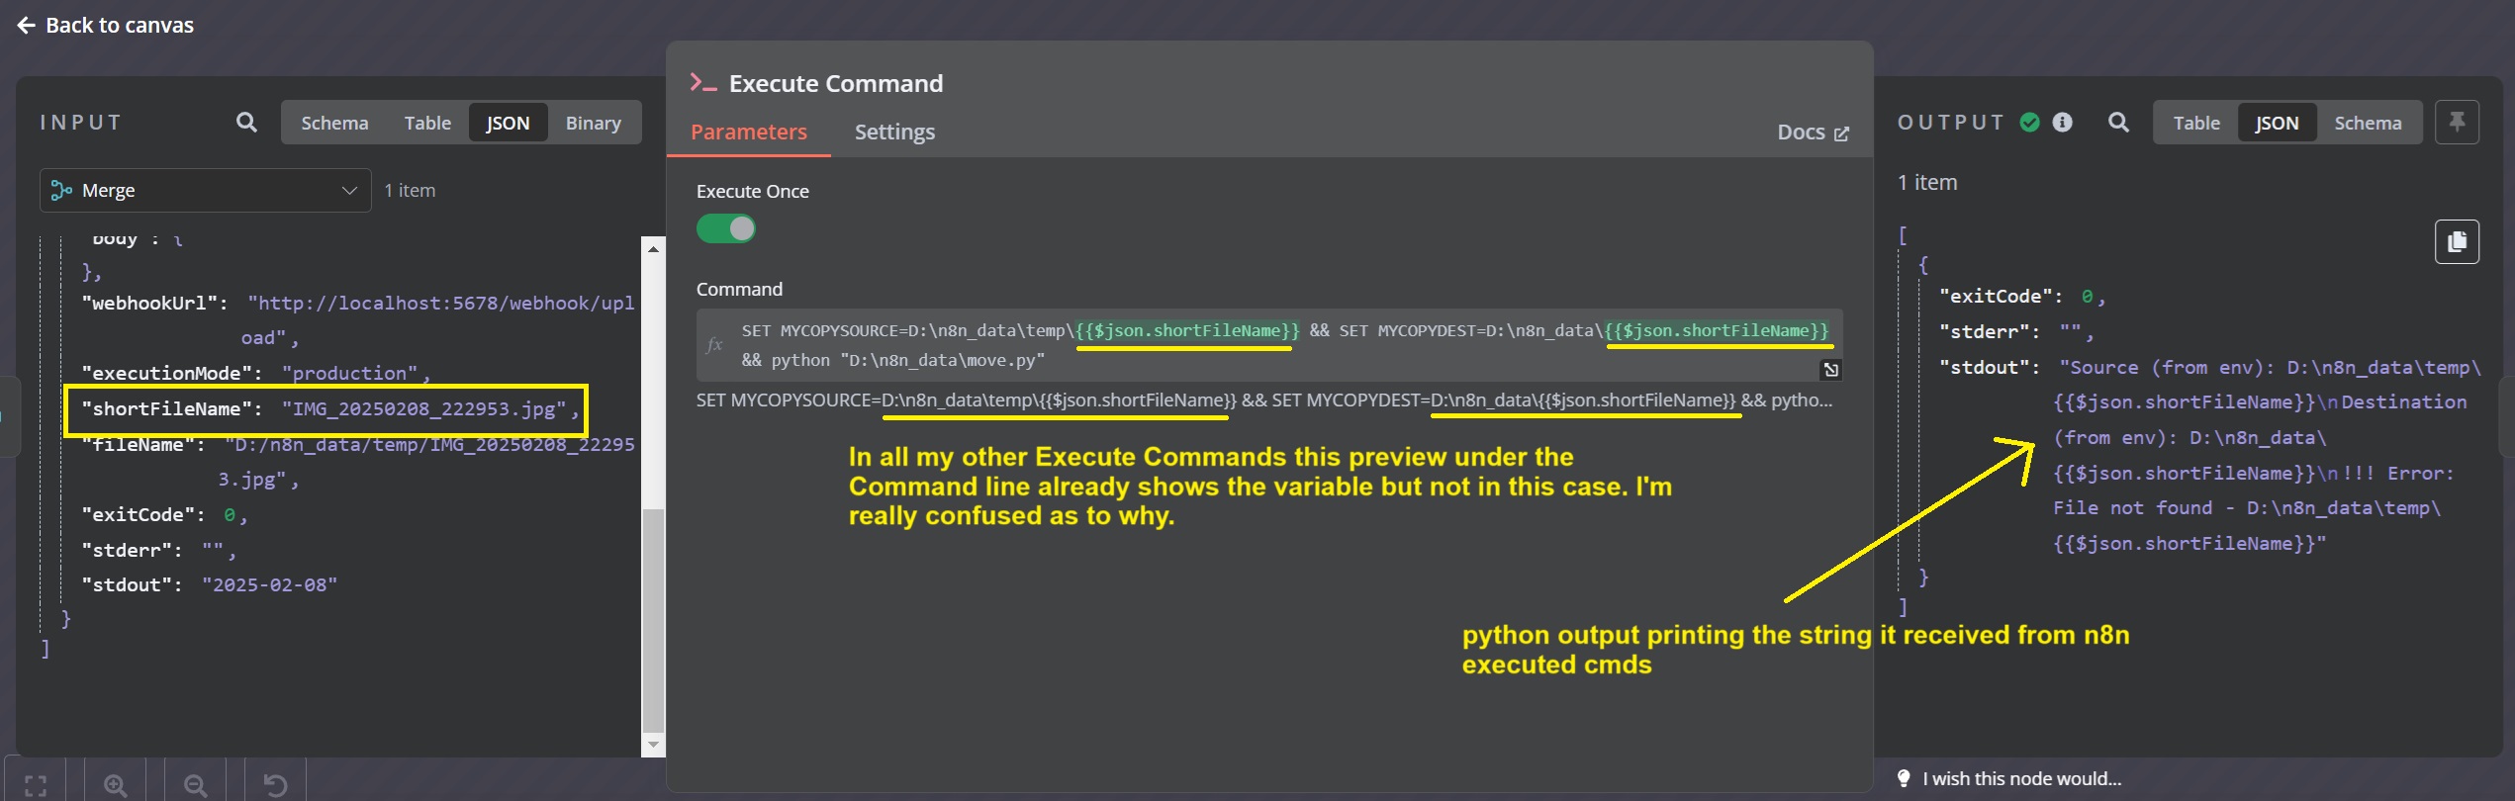
Task: Open the Docs link
Action: pos(1813,133)
